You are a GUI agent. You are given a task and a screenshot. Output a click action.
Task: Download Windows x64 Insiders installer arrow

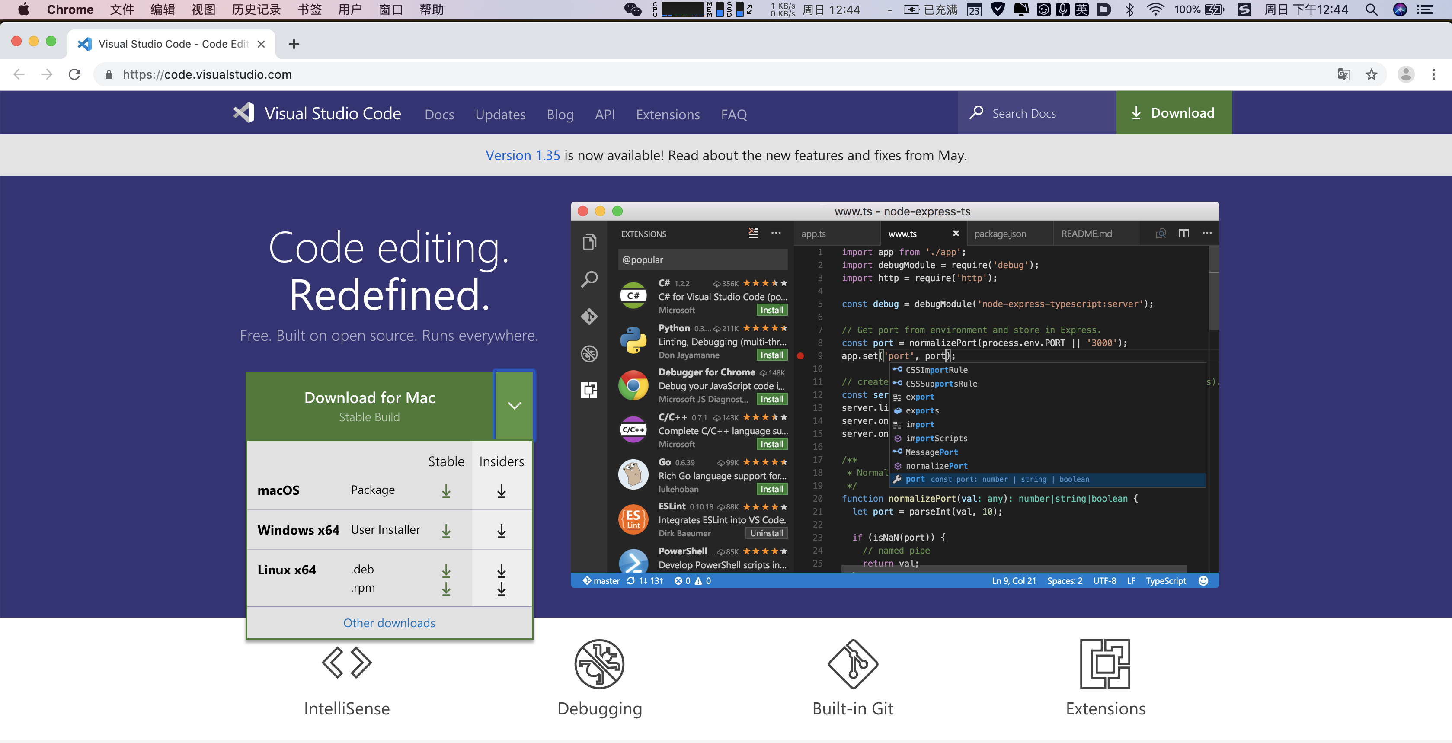pyautogui.click(x=501, y=531)
